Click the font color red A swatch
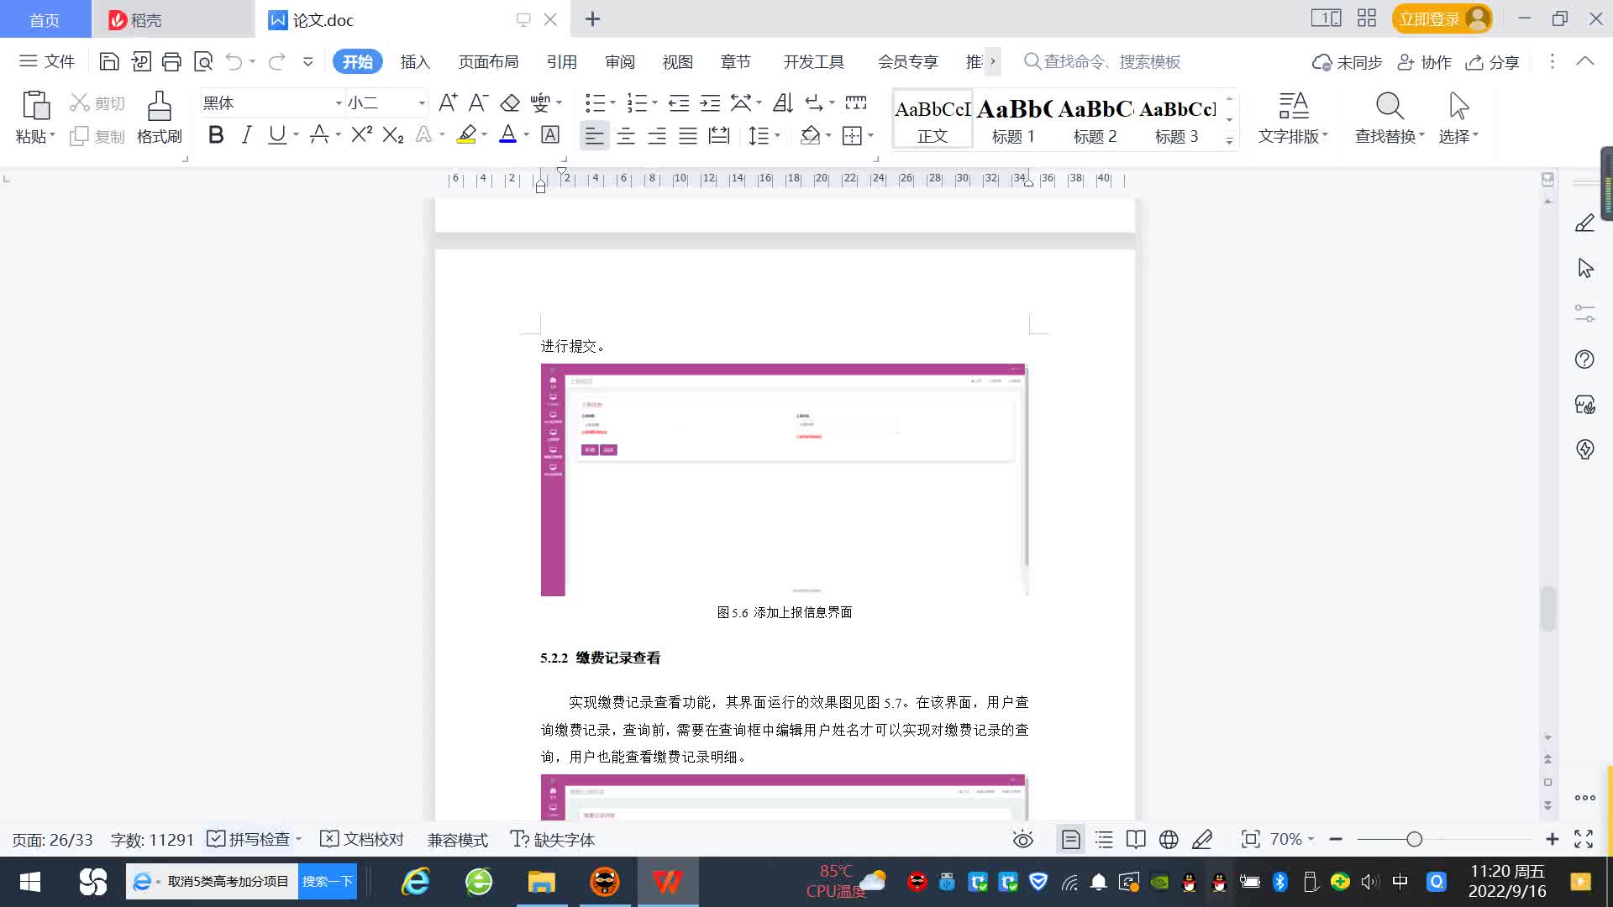The width and height of the screenshot is (1613, 907). (507, 135)
